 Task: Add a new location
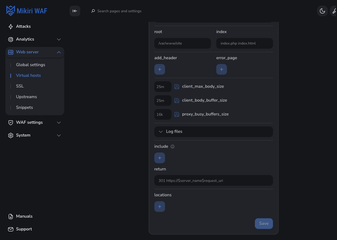tap(160, 206)
